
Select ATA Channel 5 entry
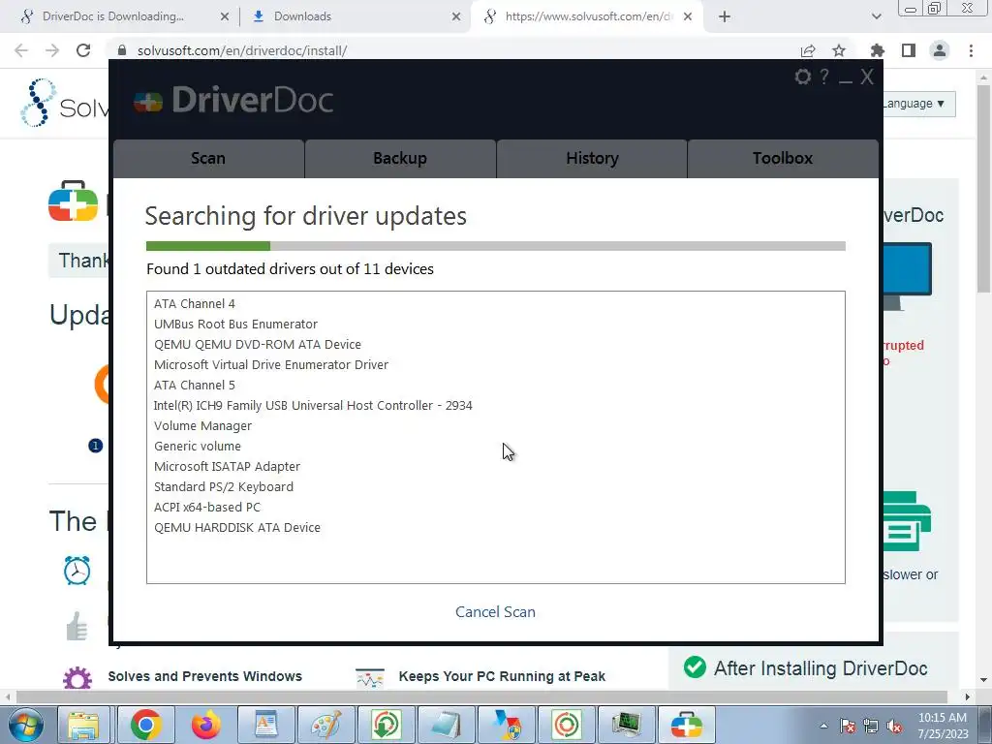coord(194,385)
